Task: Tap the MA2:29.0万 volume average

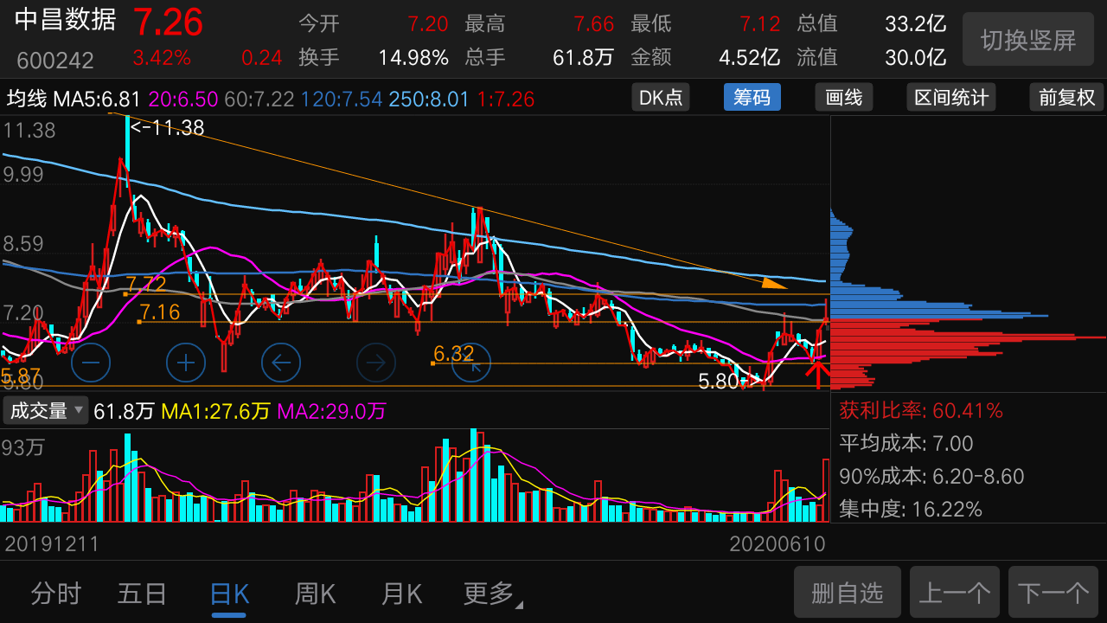Action: click(x=331, y=411)
